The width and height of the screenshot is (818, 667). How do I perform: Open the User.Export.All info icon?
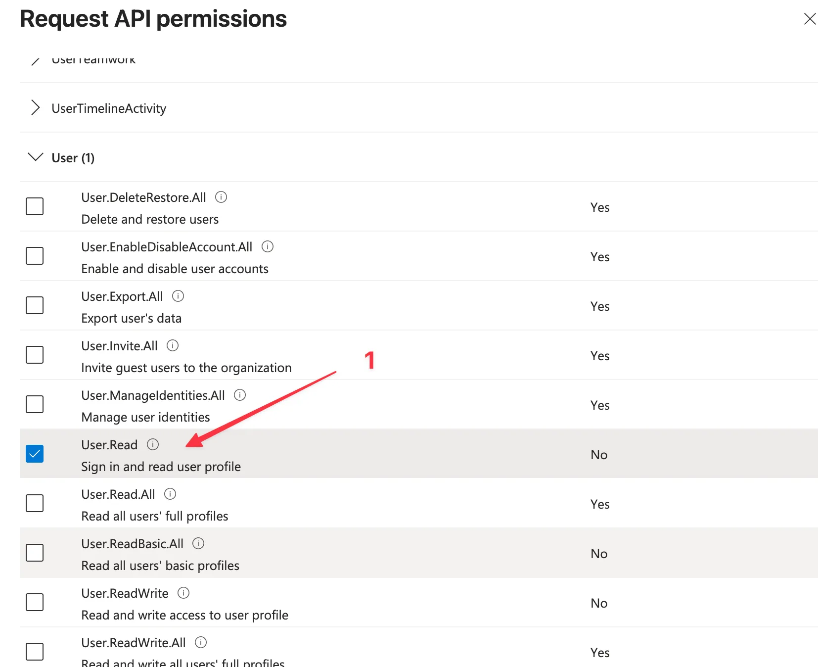tap(178, 296)
